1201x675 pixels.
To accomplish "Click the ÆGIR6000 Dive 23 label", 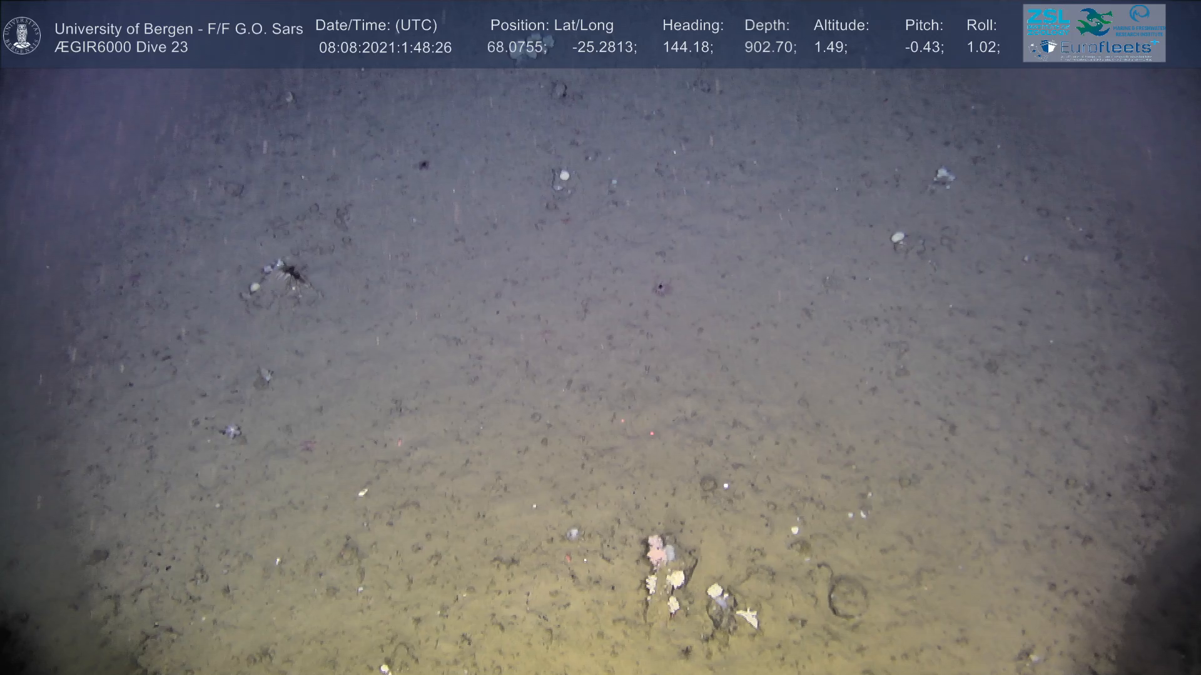I will click(x=121, y=47).
